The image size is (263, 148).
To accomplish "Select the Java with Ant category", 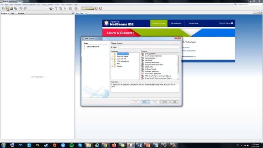I will pos(121,59).
